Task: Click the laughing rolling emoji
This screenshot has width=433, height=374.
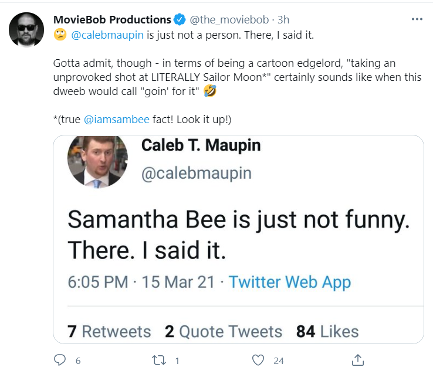Action: [x=210, y=91]
